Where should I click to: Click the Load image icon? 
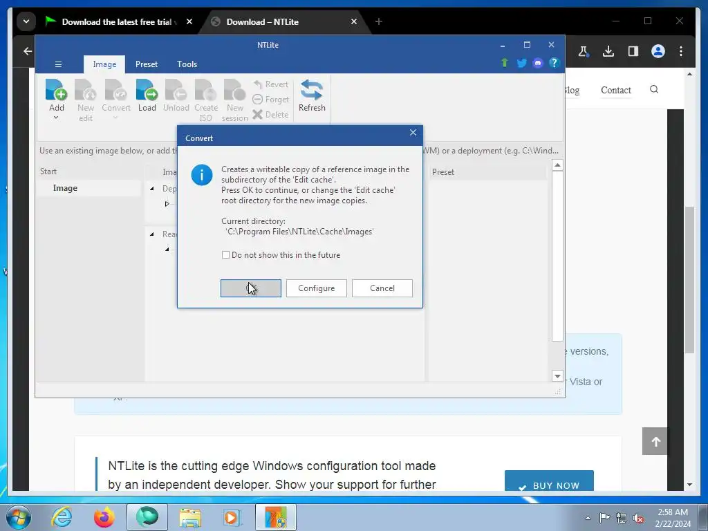coord(147,90)
